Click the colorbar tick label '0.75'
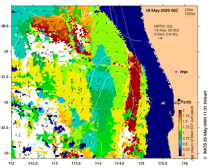Viewport: 210px width, 168px height. click(186, 138)
